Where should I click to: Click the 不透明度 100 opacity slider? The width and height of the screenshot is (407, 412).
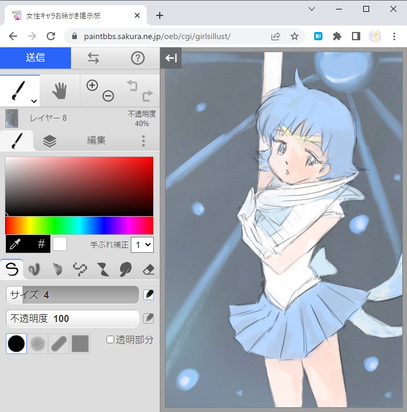coord(73,318)
